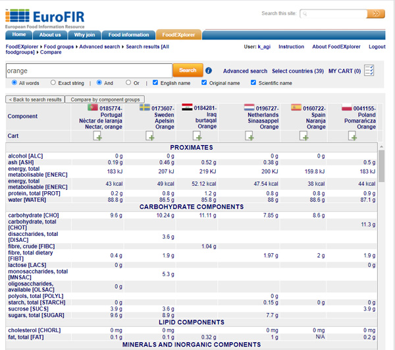Add Poland Pomarańcza to cart
Image resolution: width=395 pixels, height=350 pixels.
pos(352,136)
